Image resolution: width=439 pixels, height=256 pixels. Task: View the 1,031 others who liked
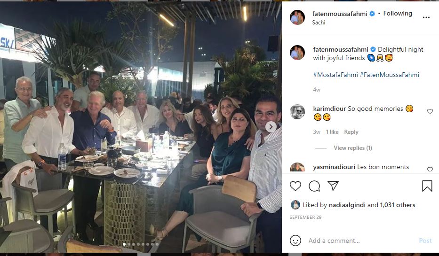397,205
